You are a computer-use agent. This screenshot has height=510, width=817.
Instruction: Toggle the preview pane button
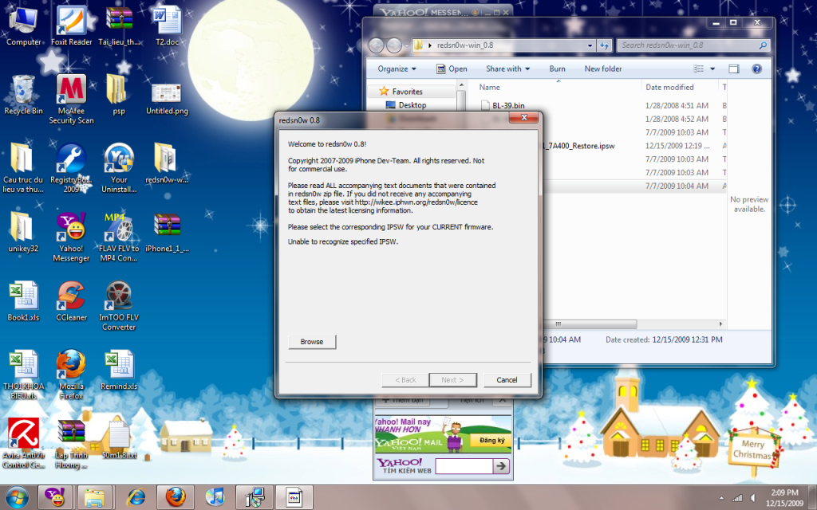click(734, 69)
